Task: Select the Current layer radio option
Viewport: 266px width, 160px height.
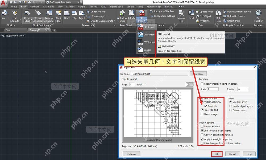Action: coord(230,110)
